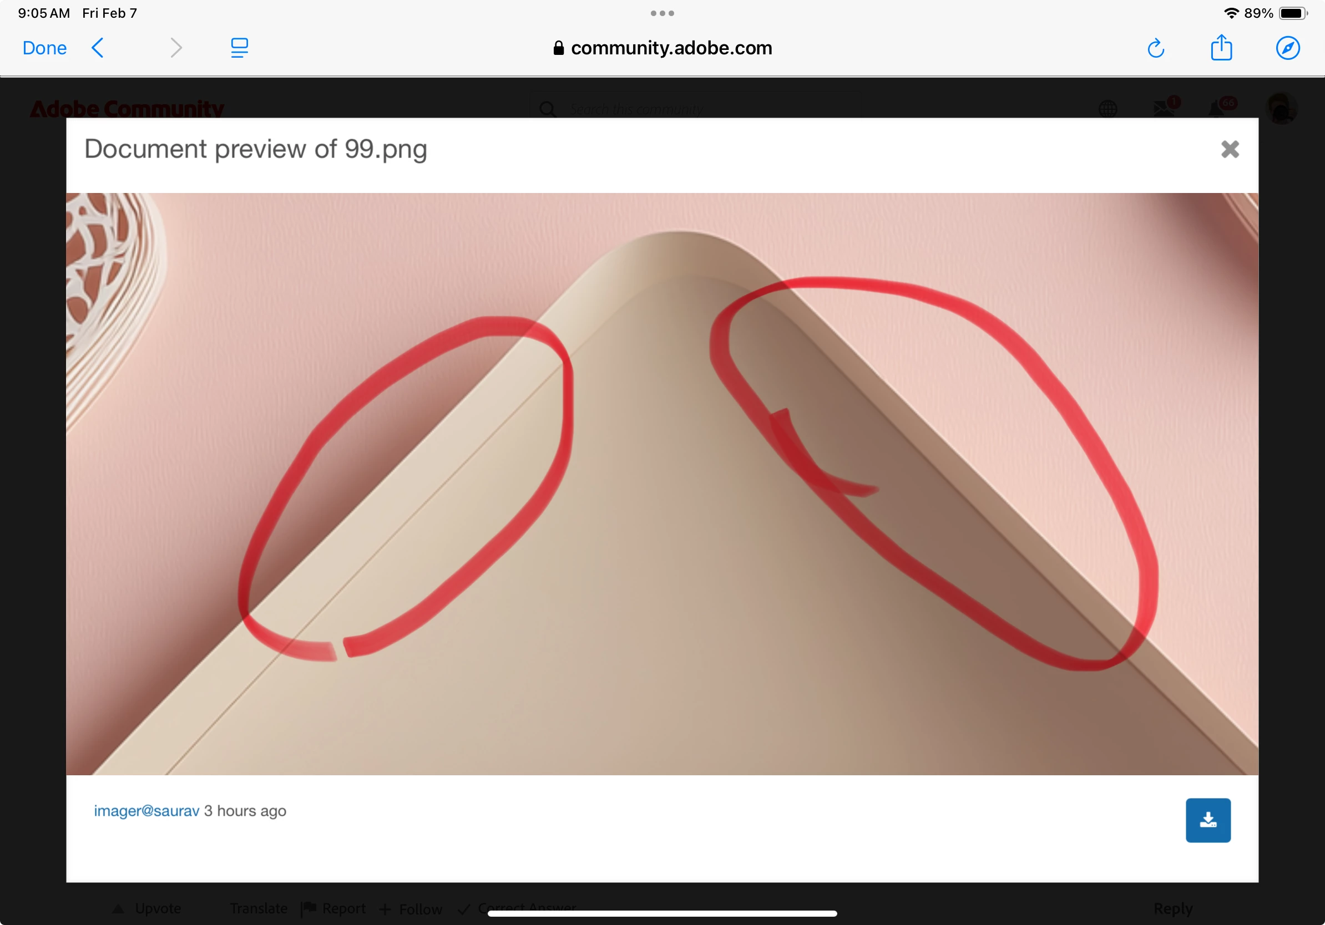The width and height of the screenshot is (1325, 925).
Task: Click the Reply button
Action: [1172, 908]
